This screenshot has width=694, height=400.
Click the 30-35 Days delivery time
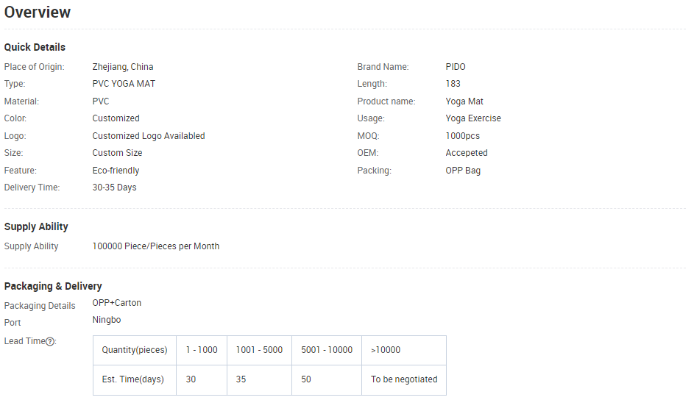pos(114,187)
